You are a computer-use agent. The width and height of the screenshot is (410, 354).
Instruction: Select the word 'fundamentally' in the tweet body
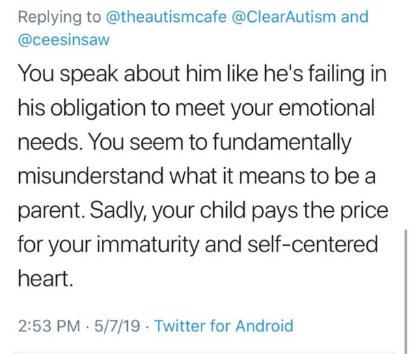pyautogui.click(x=282, y=143)
